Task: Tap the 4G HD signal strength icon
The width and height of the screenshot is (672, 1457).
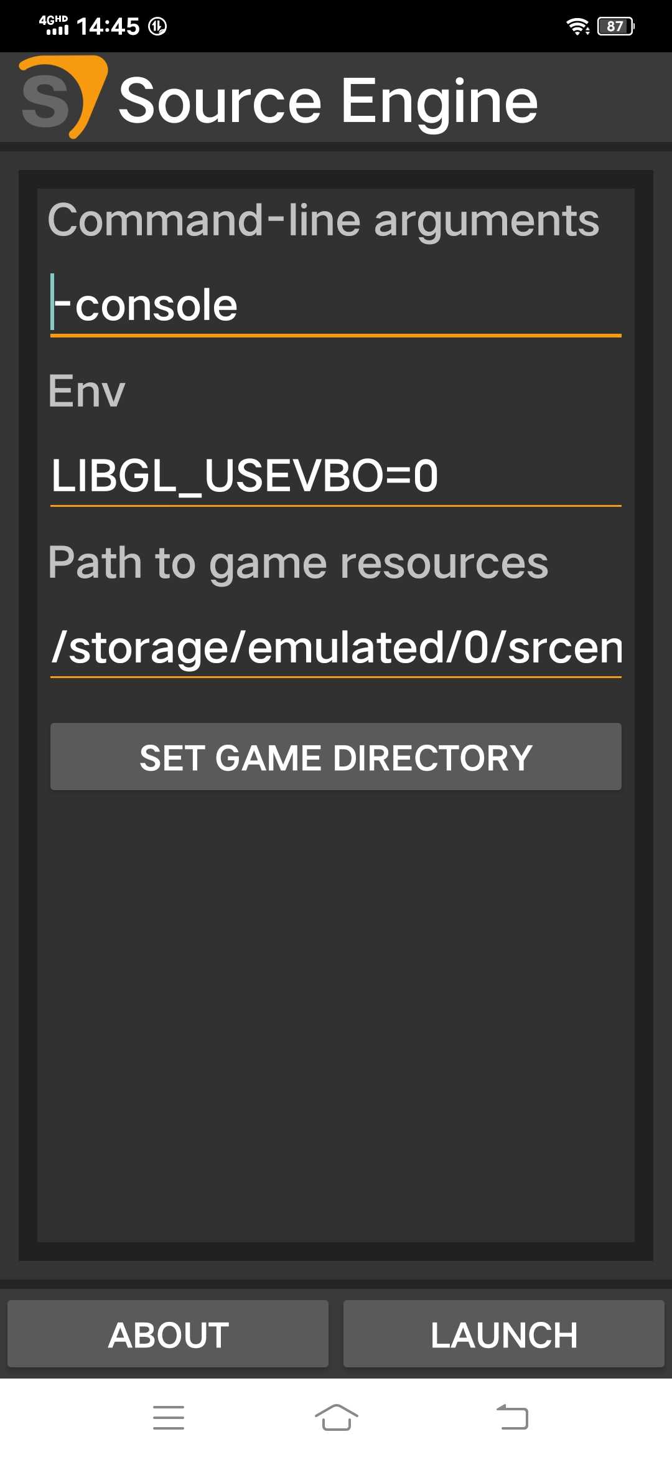Action: 54,25
